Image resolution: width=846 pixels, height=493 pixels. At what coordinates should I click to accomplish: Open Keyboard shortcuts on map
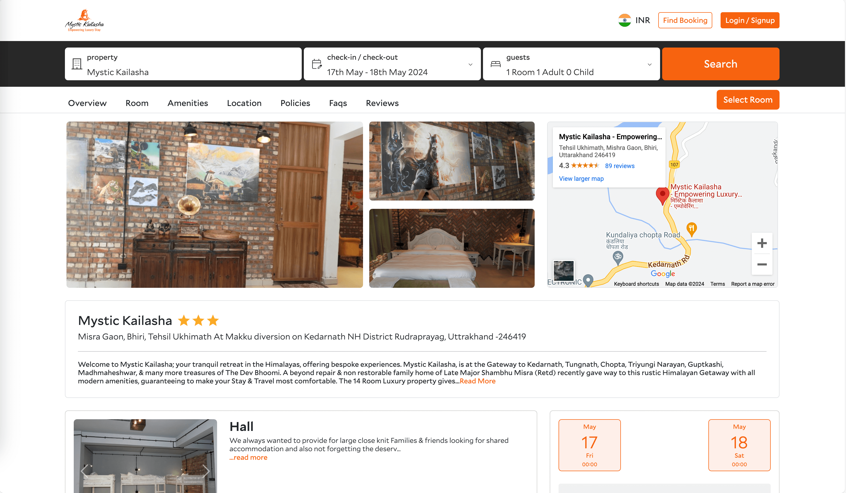click(x=636, y=284)
